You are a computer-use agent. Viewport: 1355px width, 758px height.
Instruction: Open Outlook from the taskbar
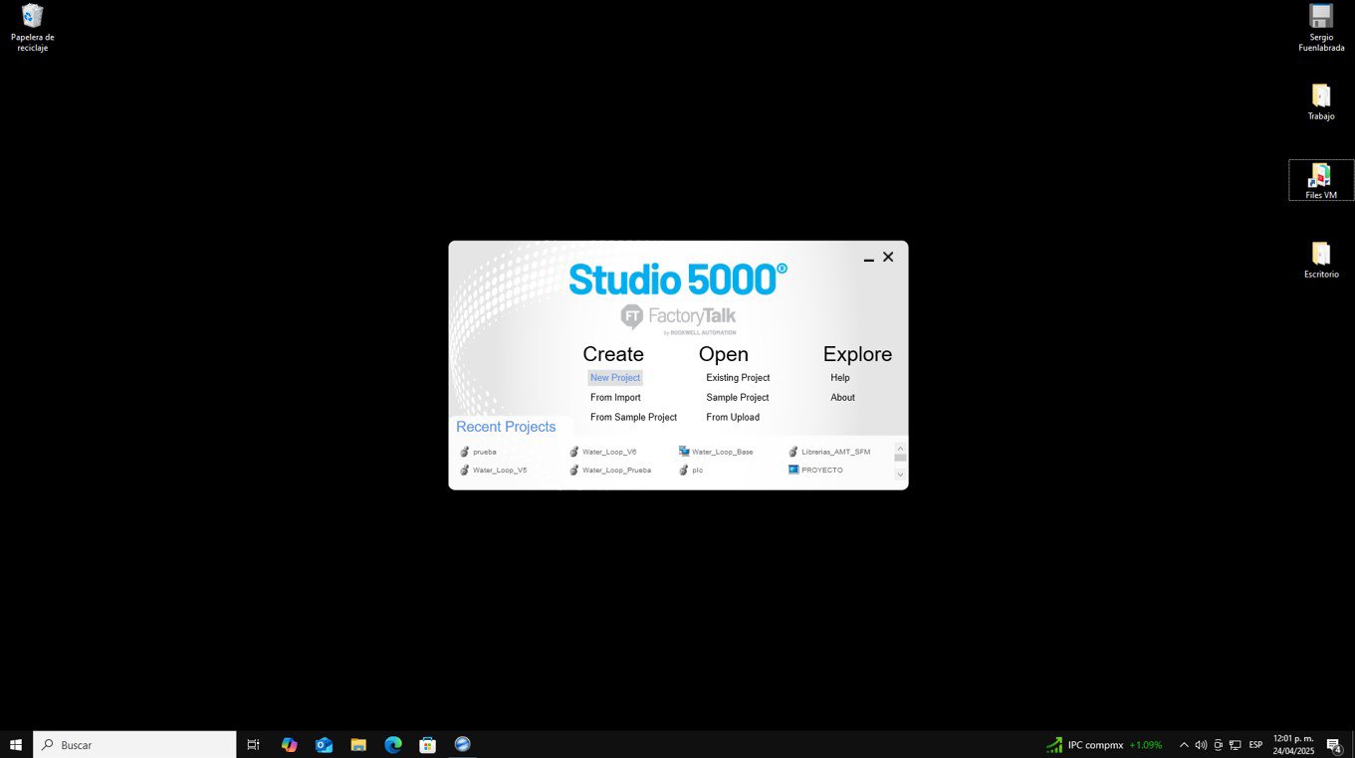[x=324, y=744]
